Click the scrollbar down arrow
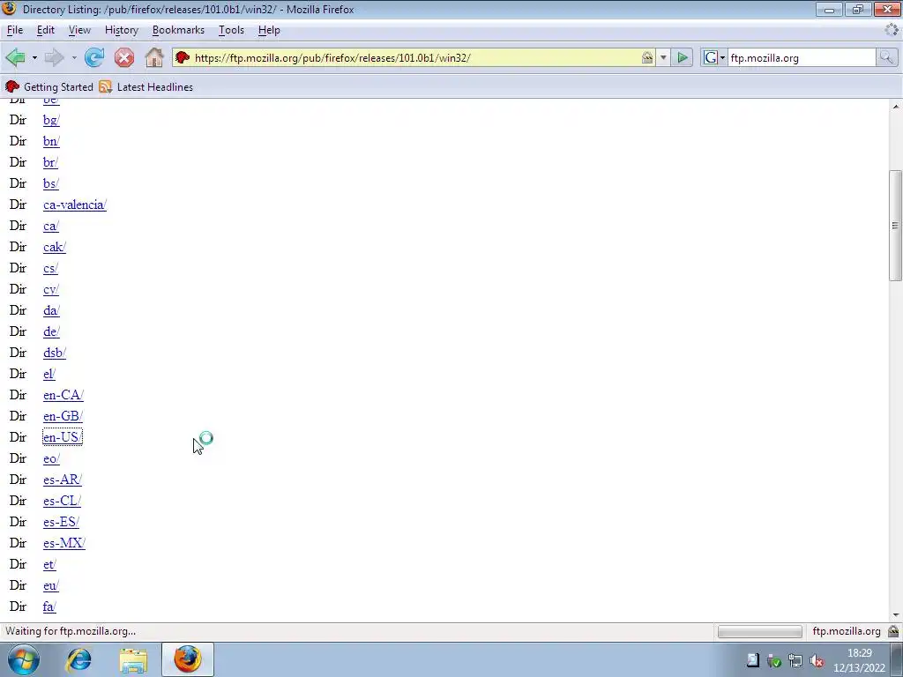The width and height of the screenshot is (903, 677). (x=896, y=615)
